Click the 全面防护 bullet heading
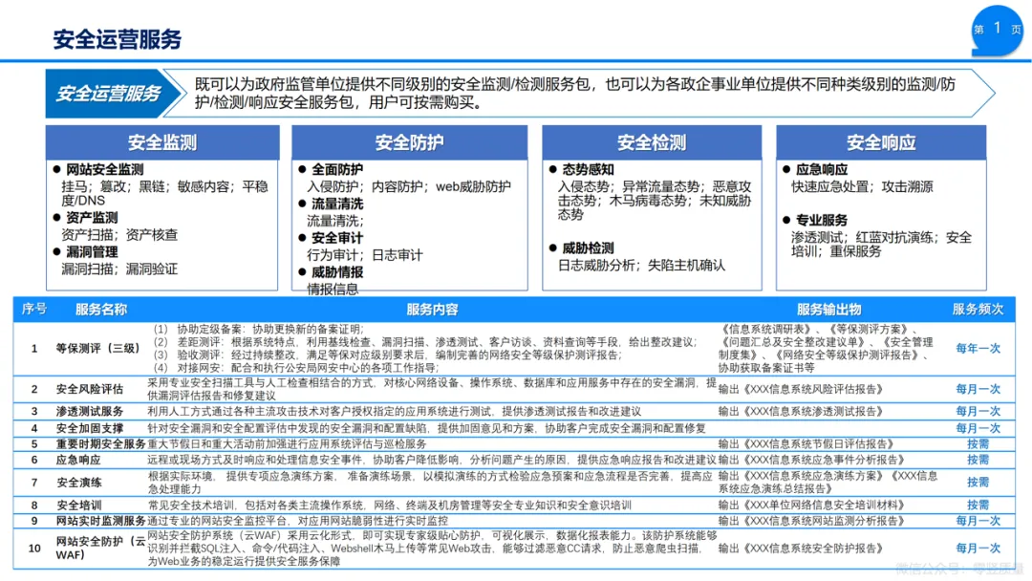This screenshot has height=581, width=1032. pos(337,170)
